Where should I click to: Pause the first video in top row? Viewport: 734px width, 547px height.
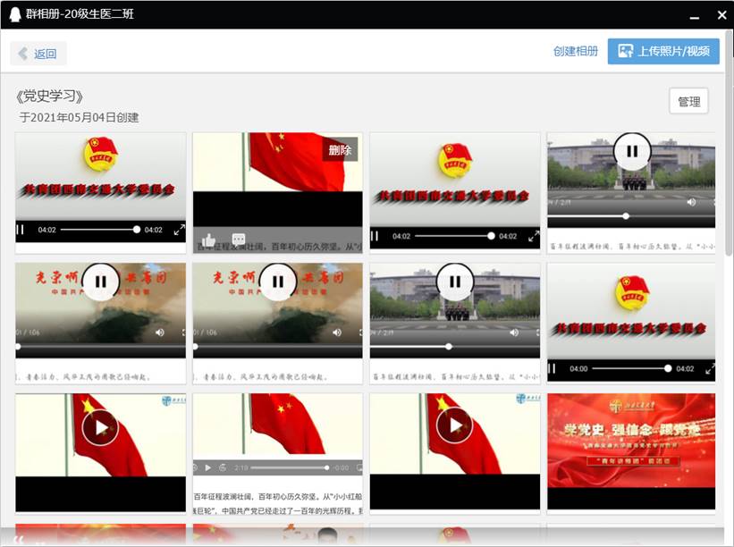(x=21, y=230)
